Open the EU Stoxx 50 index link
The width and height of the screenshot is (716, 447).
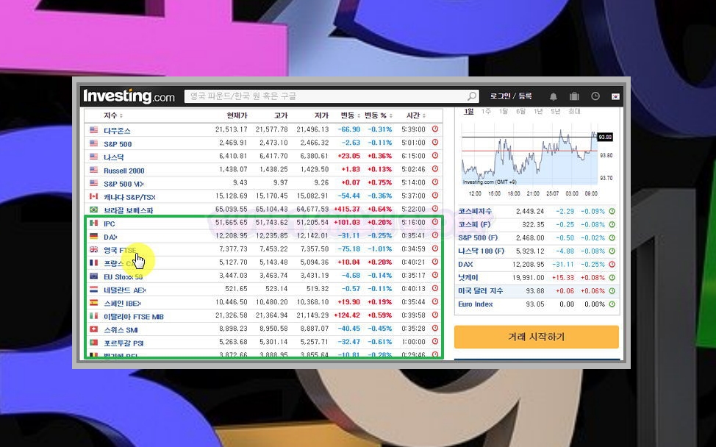pyautogui.click(x=123, y=276)
